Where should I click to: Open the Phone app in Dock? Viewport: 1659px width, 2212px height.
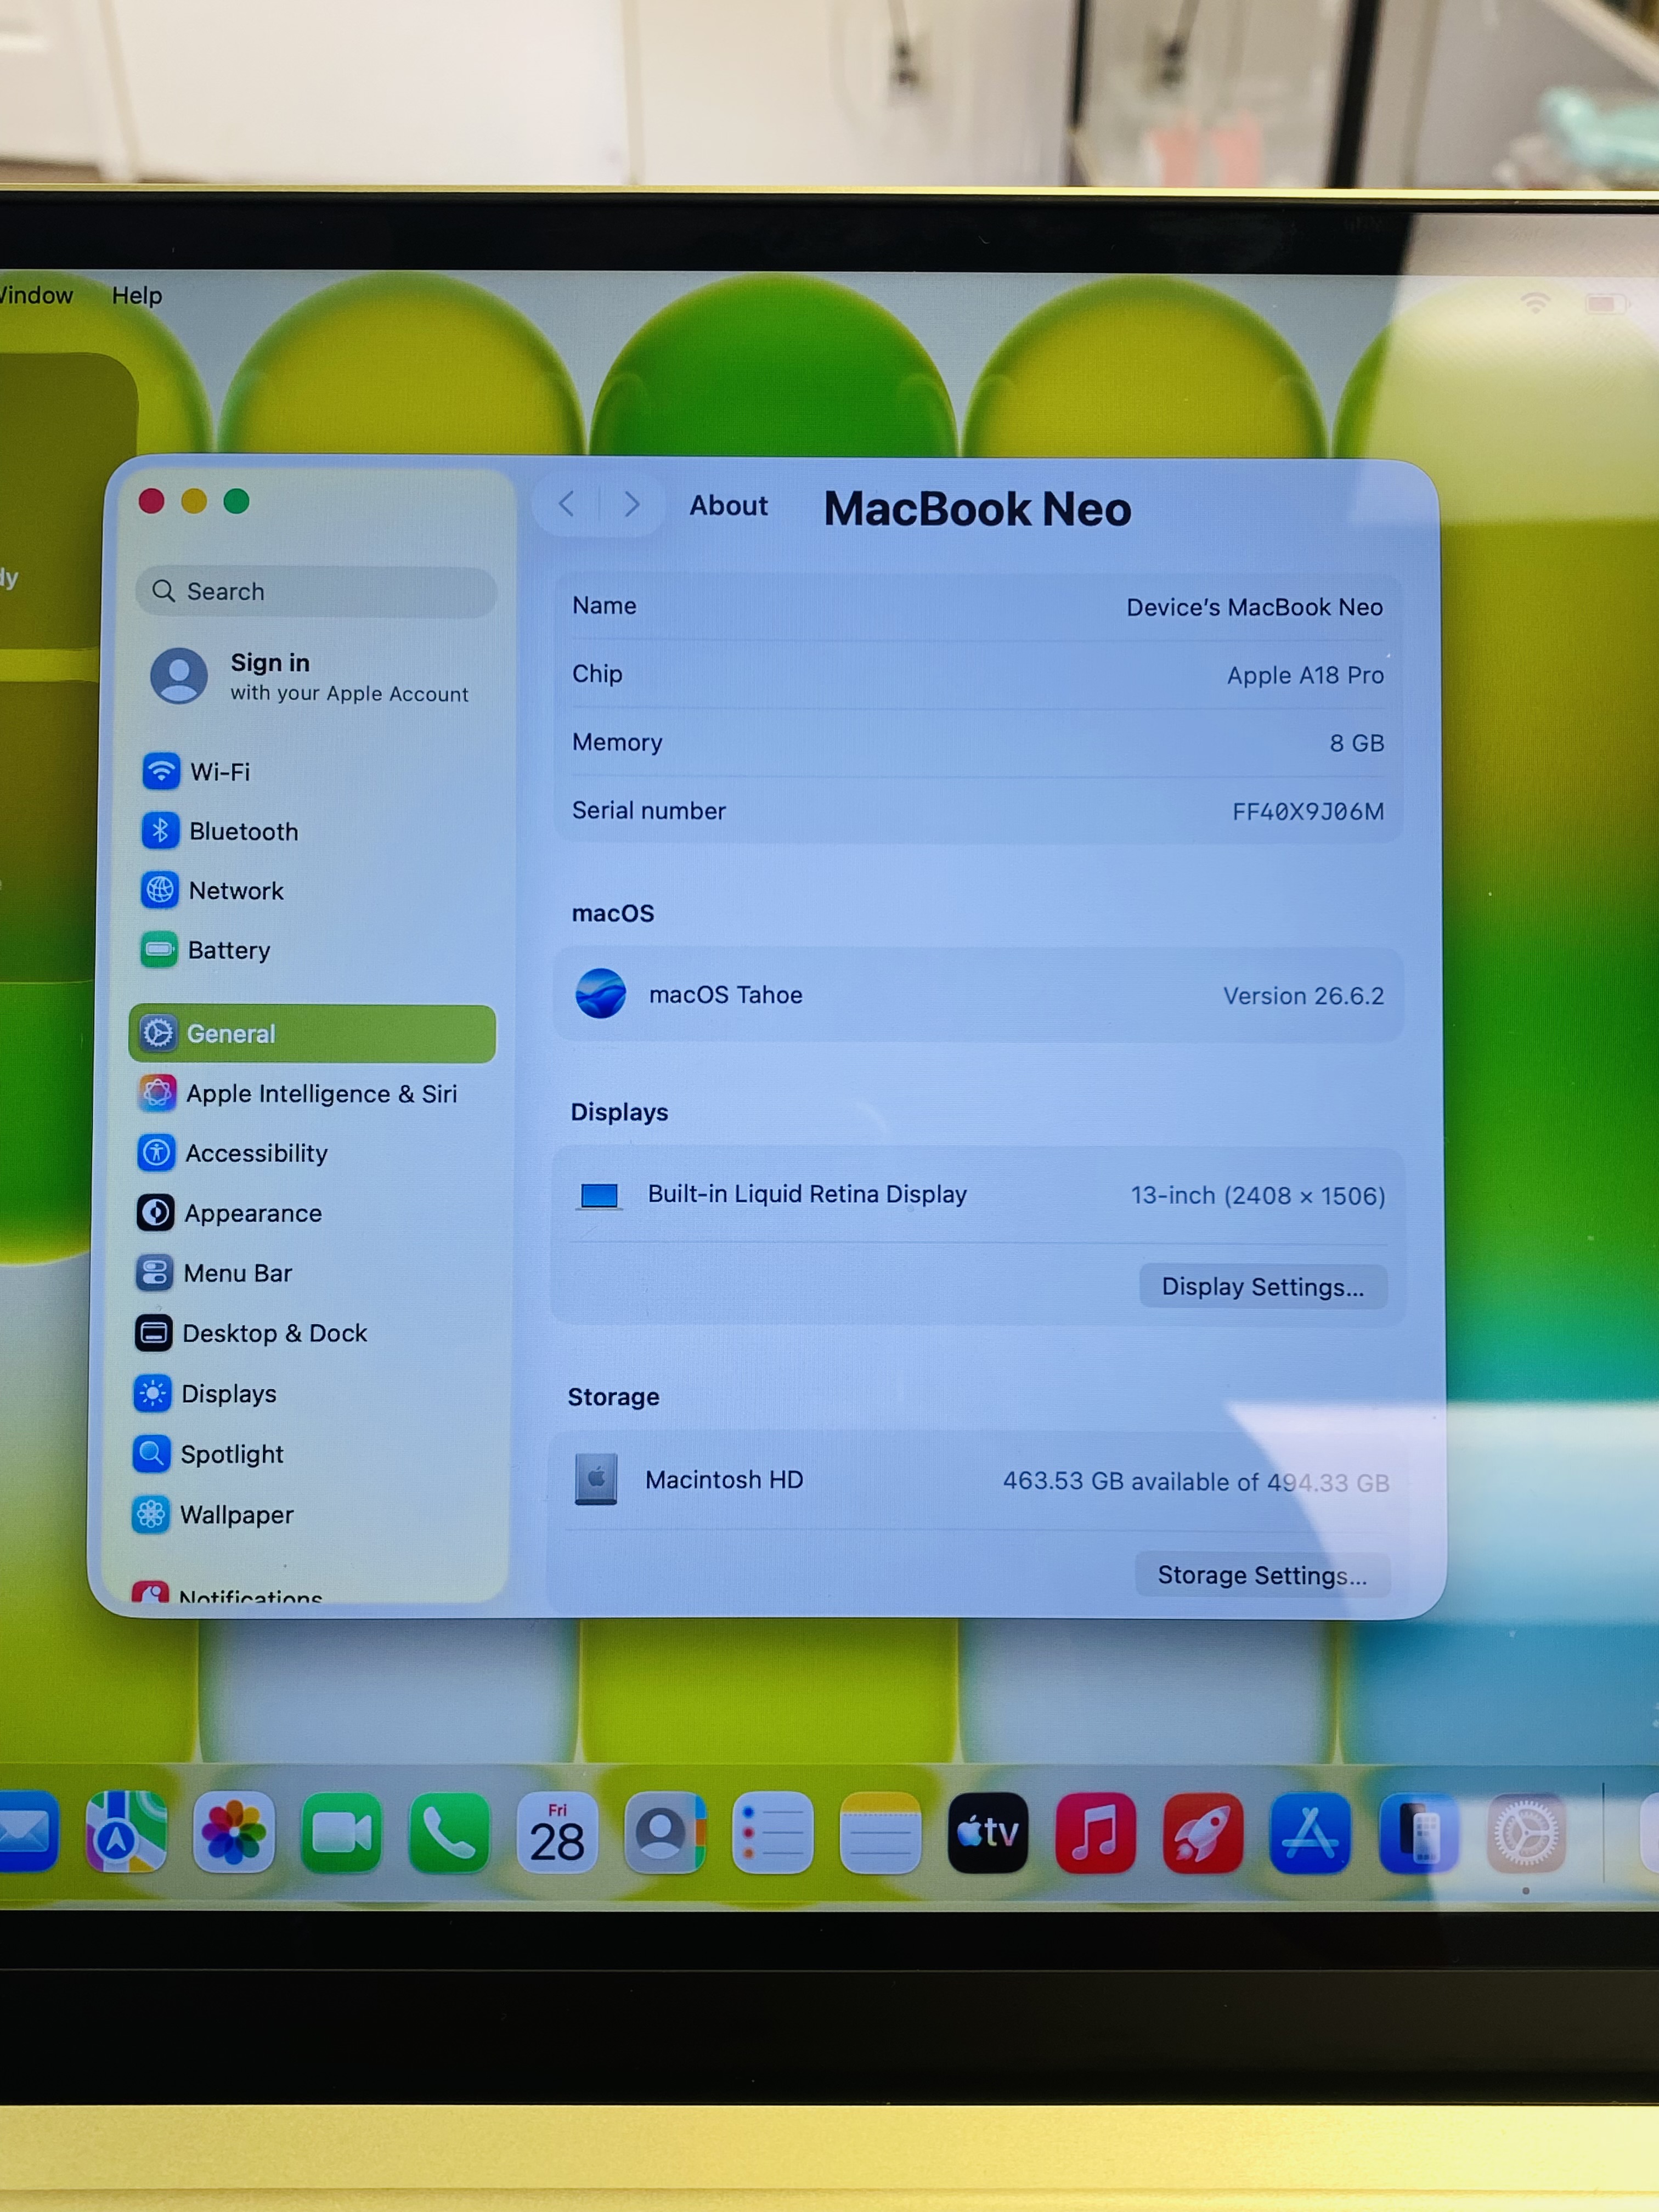point(449,1832)
